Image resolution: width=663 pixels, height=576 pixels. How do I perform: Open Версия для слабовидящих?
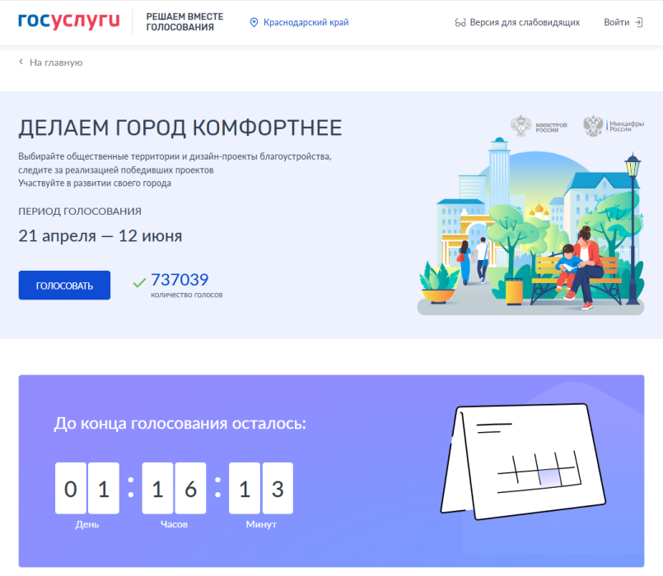coord(525,22)
